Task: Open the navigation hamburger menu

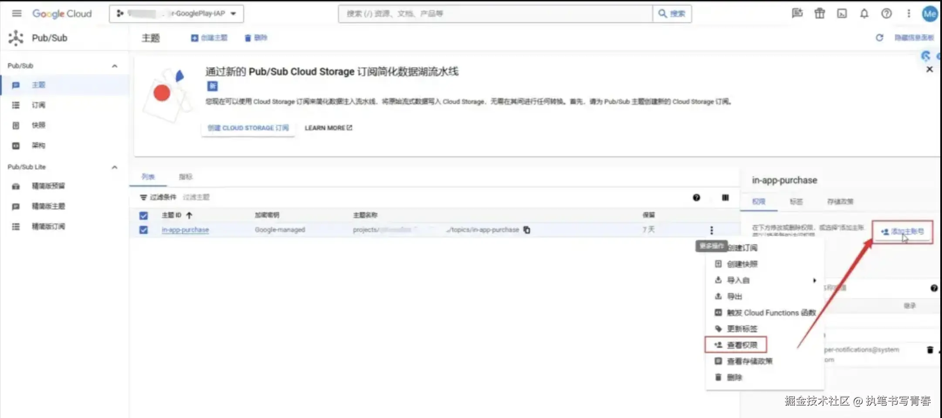Action: [16, 13]
